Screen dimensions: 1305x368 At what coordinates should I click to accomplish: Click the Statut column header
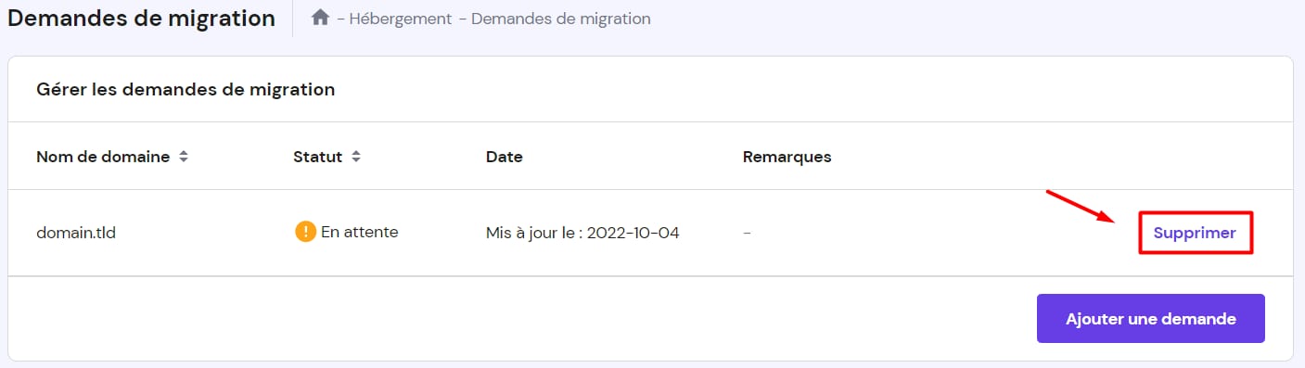(318, 157)
